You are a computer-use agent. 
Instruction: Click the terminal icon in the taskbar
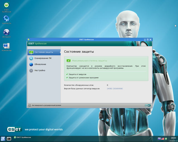coord(9,138)
